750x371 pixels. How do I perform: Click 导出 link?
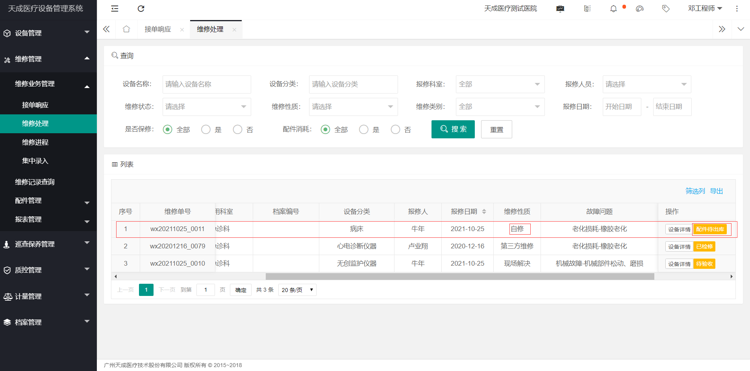[717, 191]
